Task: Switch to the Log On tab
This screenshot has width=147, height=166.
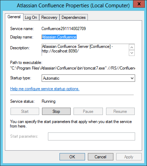Action: [x=31, y=17]
